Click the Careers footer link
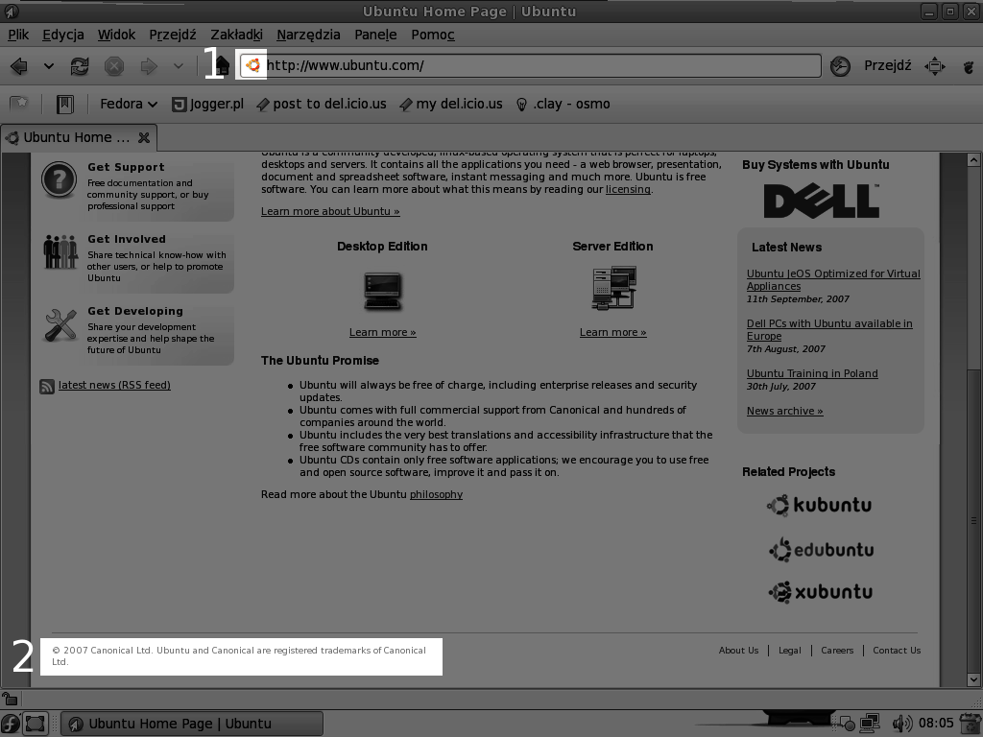Image resolution: width=983 pixels, height=737 pixels. click(x=837, y=651)
